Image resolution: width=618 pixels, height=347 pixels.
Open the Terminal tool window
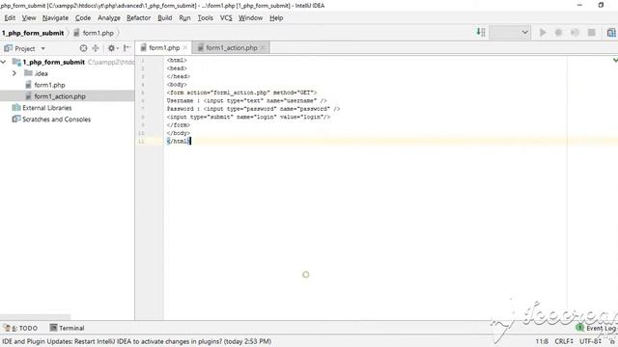pyautogui.click(x=67, y=328)
